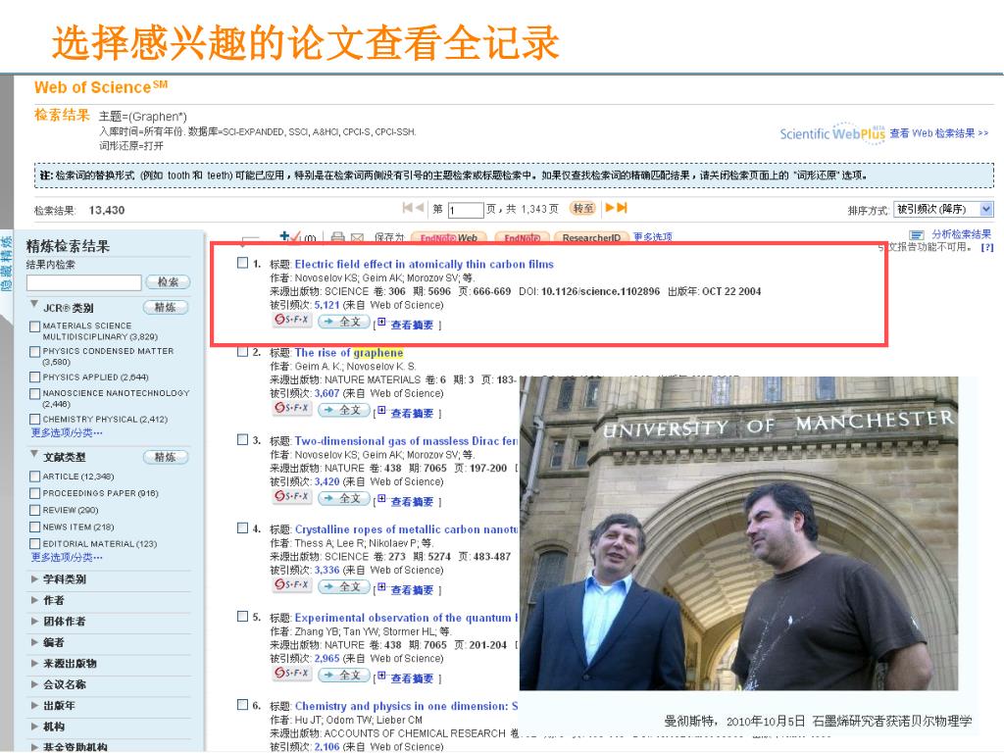The width and height of the screenshot is (1004, 753).
Task: Click the help [?] icon
Action: click(987, 247)
